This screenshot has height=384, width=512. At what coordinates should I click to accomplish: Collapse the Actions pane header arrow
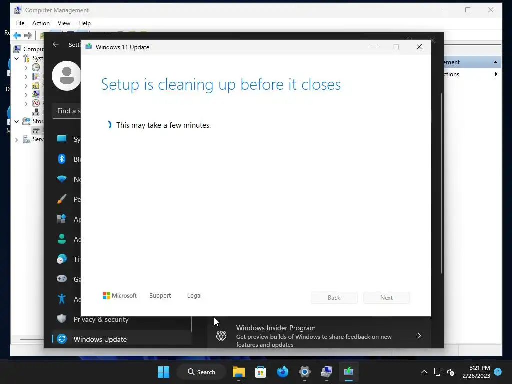(495, 62)
